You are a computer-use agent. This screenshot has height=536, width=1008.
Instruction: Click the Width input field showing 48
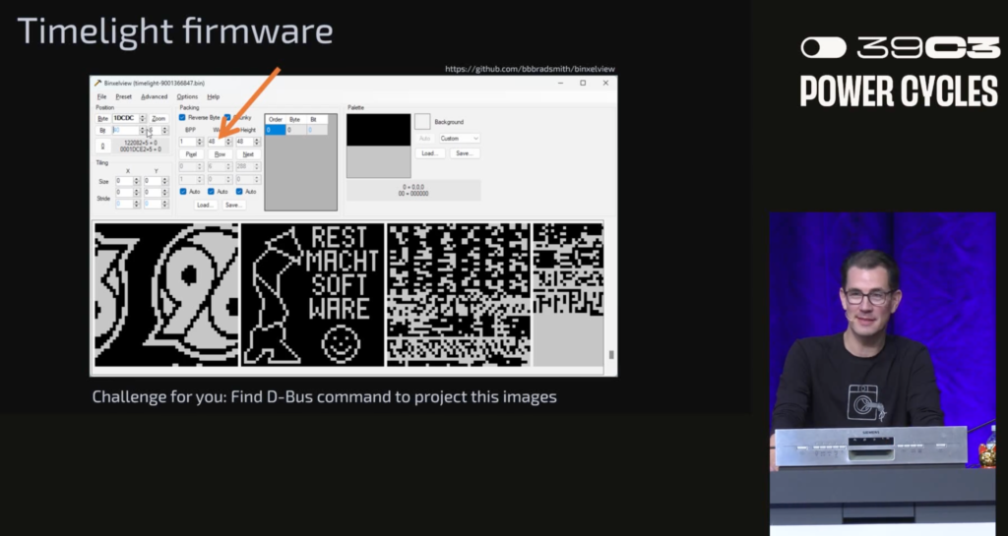[214, 142]
